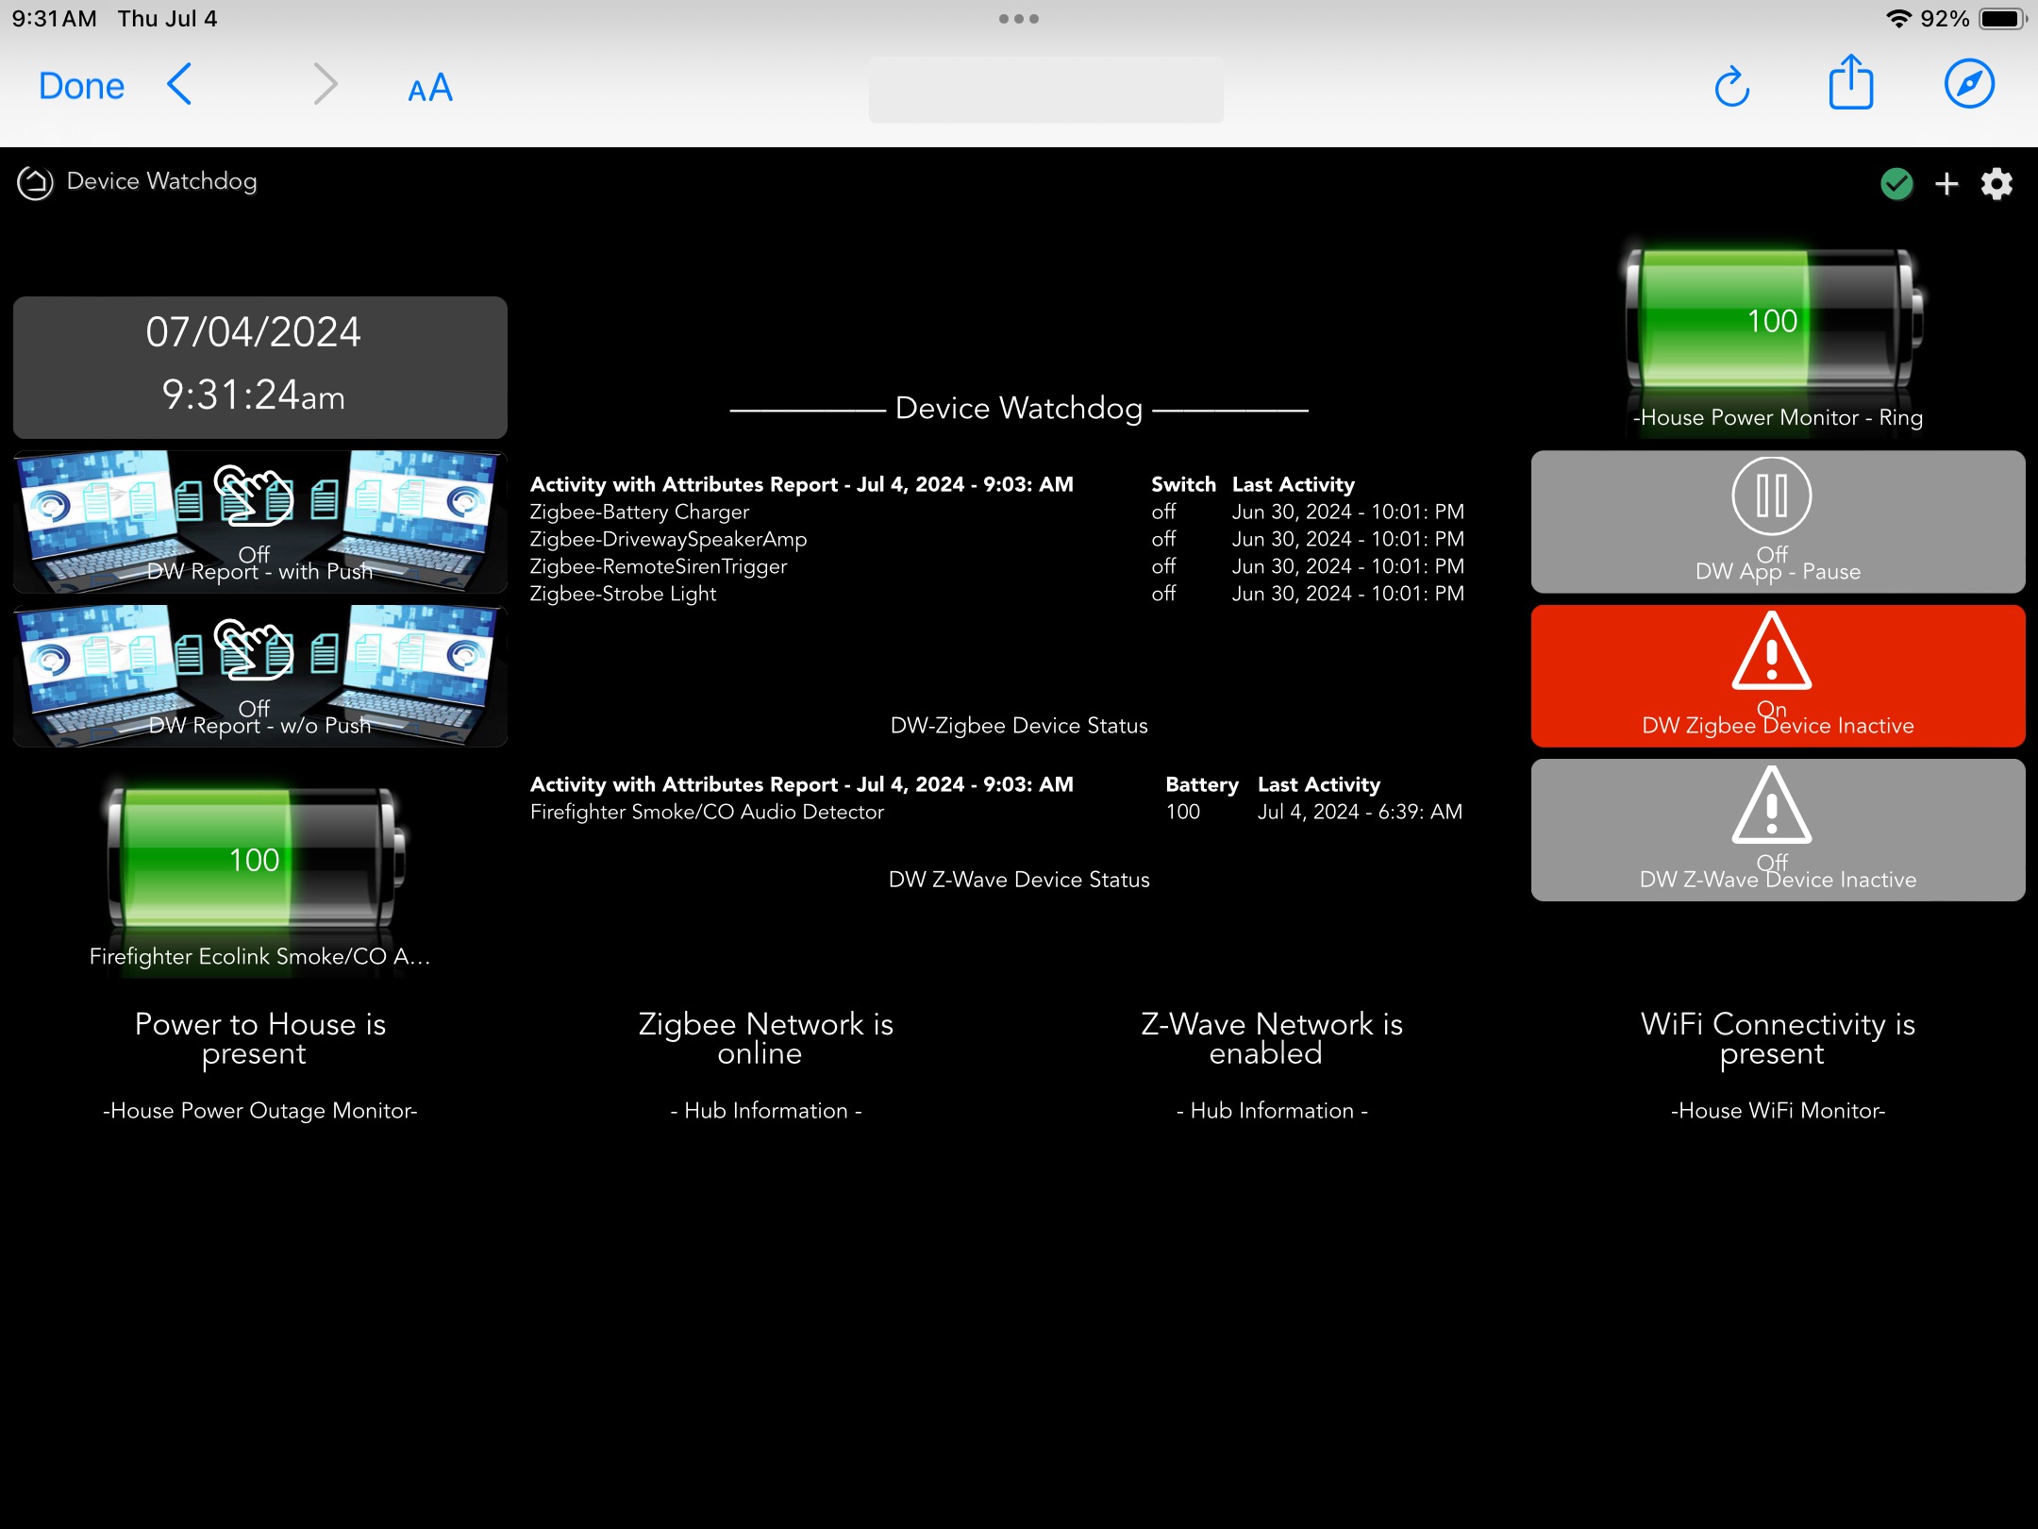Click the centered Device Watchdog heading
This screenshot has height=1529, width=2038.
point(1019,408)
